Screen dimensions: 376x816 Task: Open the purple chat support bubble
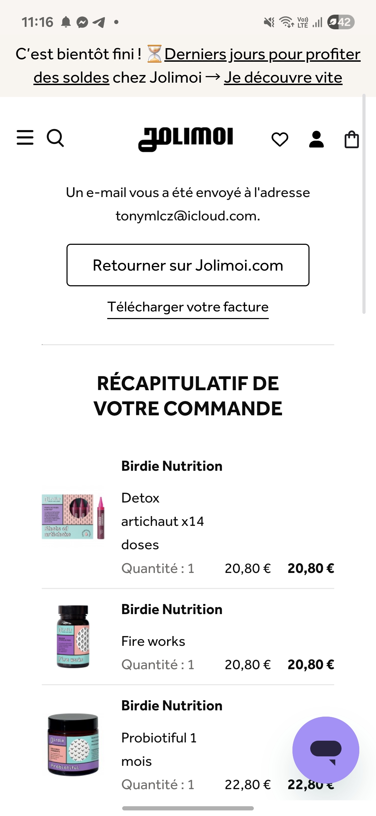click(326, 750)
